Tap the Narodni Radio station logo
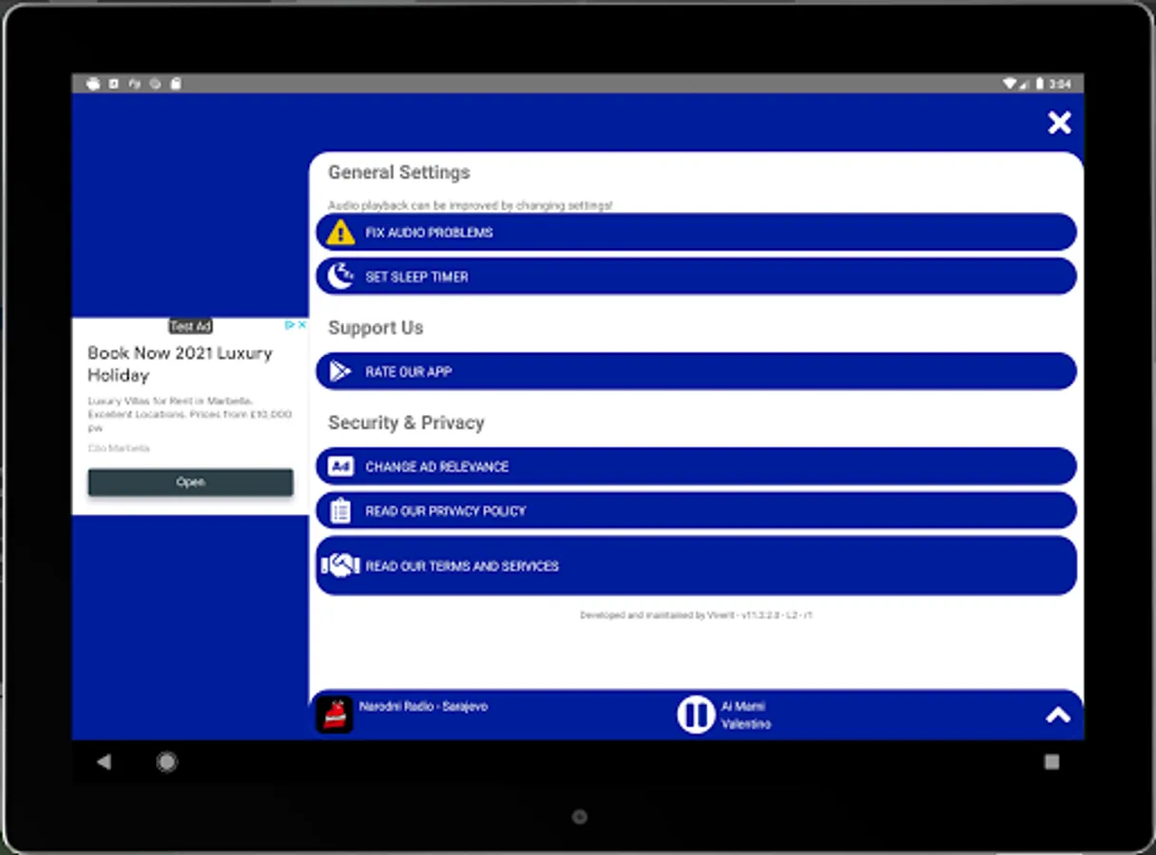This screenshot has width=1156, height=855. tap(335, 714)
